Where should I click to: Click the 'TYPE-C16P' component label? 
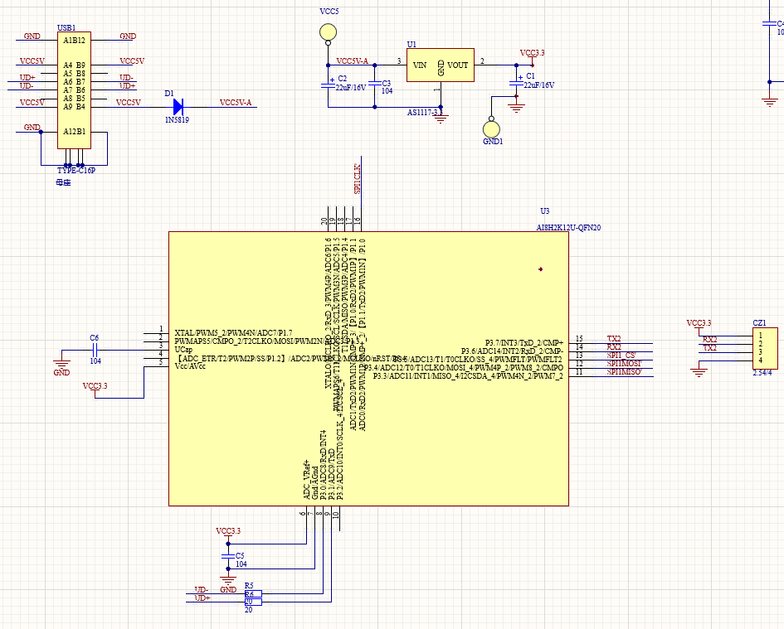76,171
